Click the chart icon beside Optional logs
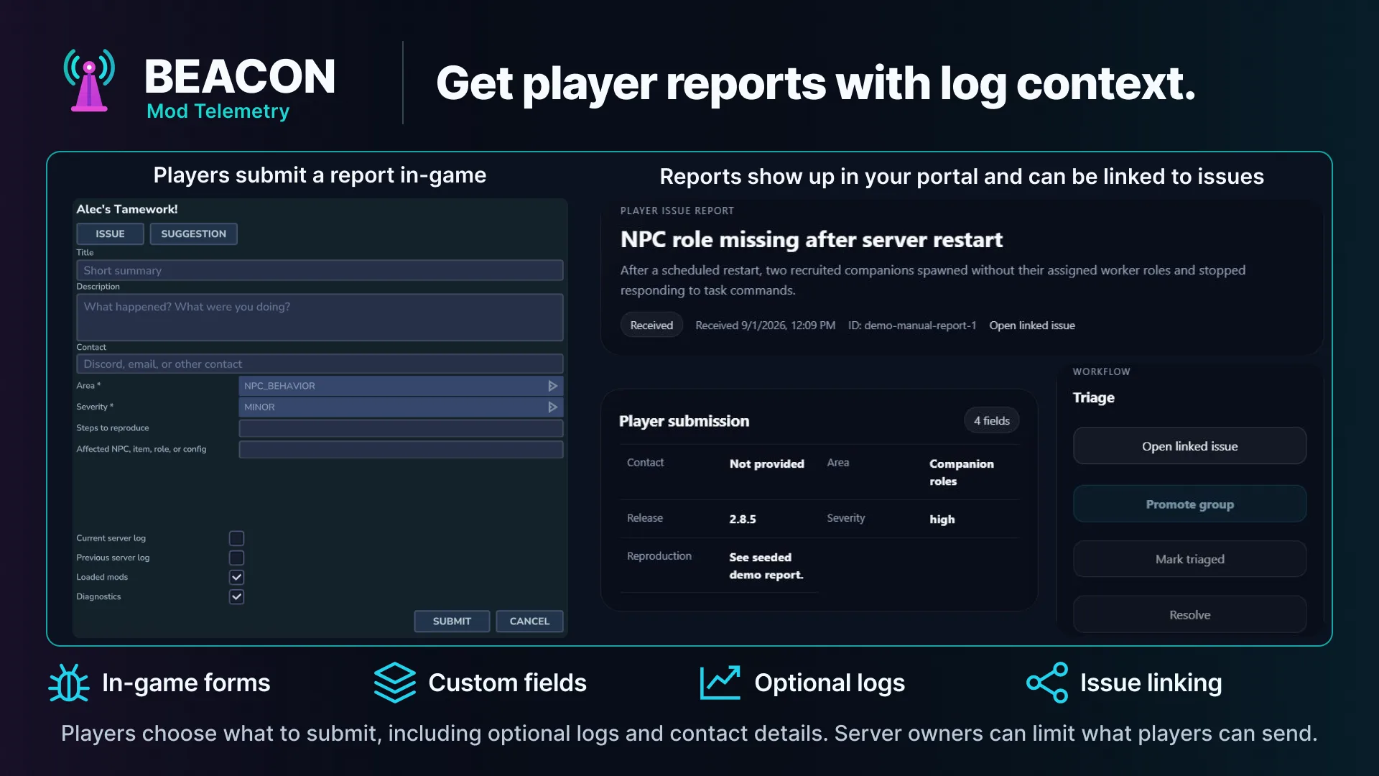The width and height of the screenshot is (1379, 776). [x=720, y=683]
